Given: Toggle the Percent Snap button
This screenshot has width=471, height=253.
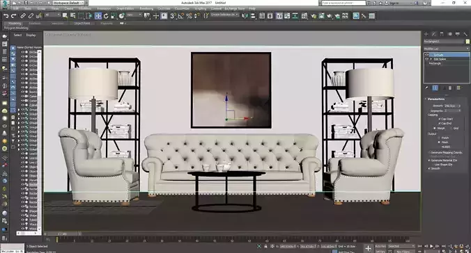Looking at the screenshot, I should click(x=189, y=16).
